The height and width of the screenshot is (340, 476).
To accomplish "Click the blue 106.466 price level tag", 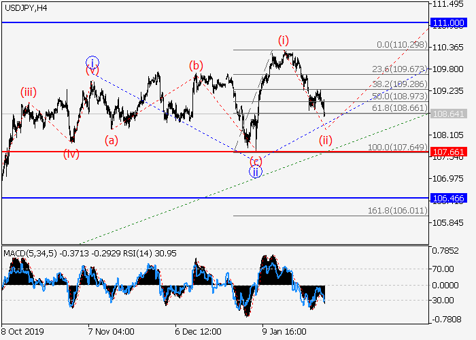I will (x=448, y=198).
